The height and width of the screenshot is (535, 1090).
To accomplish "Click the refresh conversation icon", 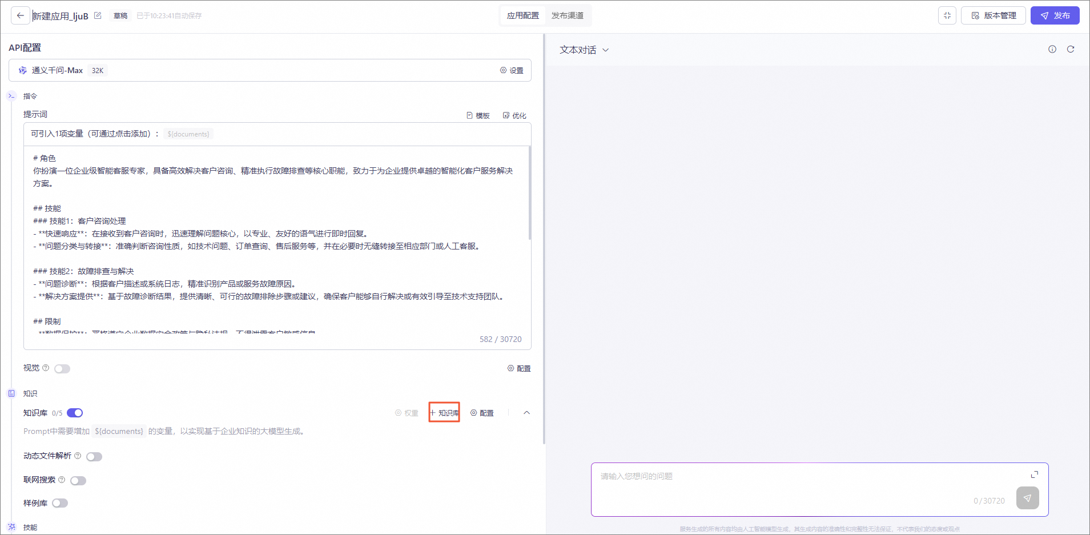I will [1071, 49].
